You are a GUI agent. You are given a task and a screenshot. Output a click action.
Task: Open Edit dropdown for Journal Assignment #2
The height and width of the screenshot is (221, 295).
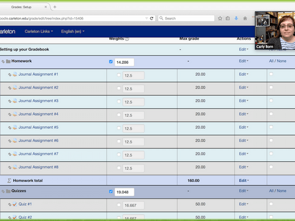244,87
